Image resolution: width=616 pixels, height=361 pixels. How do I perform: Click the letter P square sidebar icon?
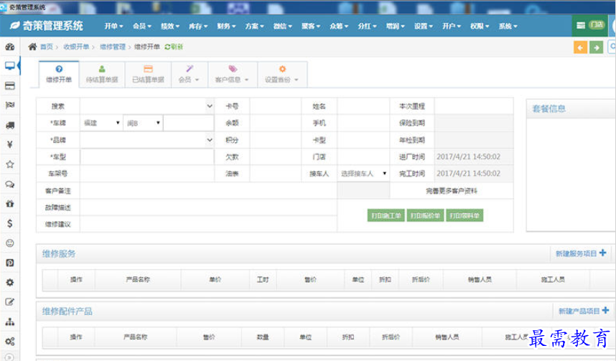(x=10, y=263)
